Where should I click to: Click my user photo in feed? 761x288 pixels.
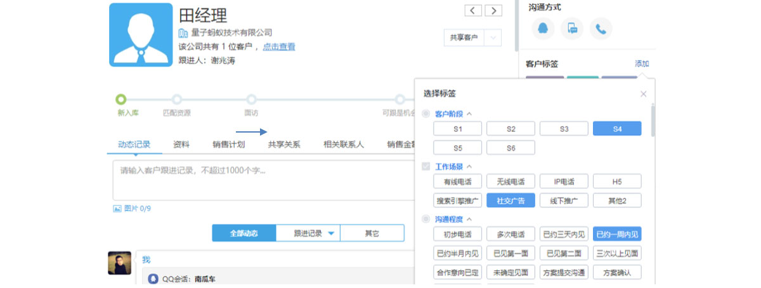point(119,263)
